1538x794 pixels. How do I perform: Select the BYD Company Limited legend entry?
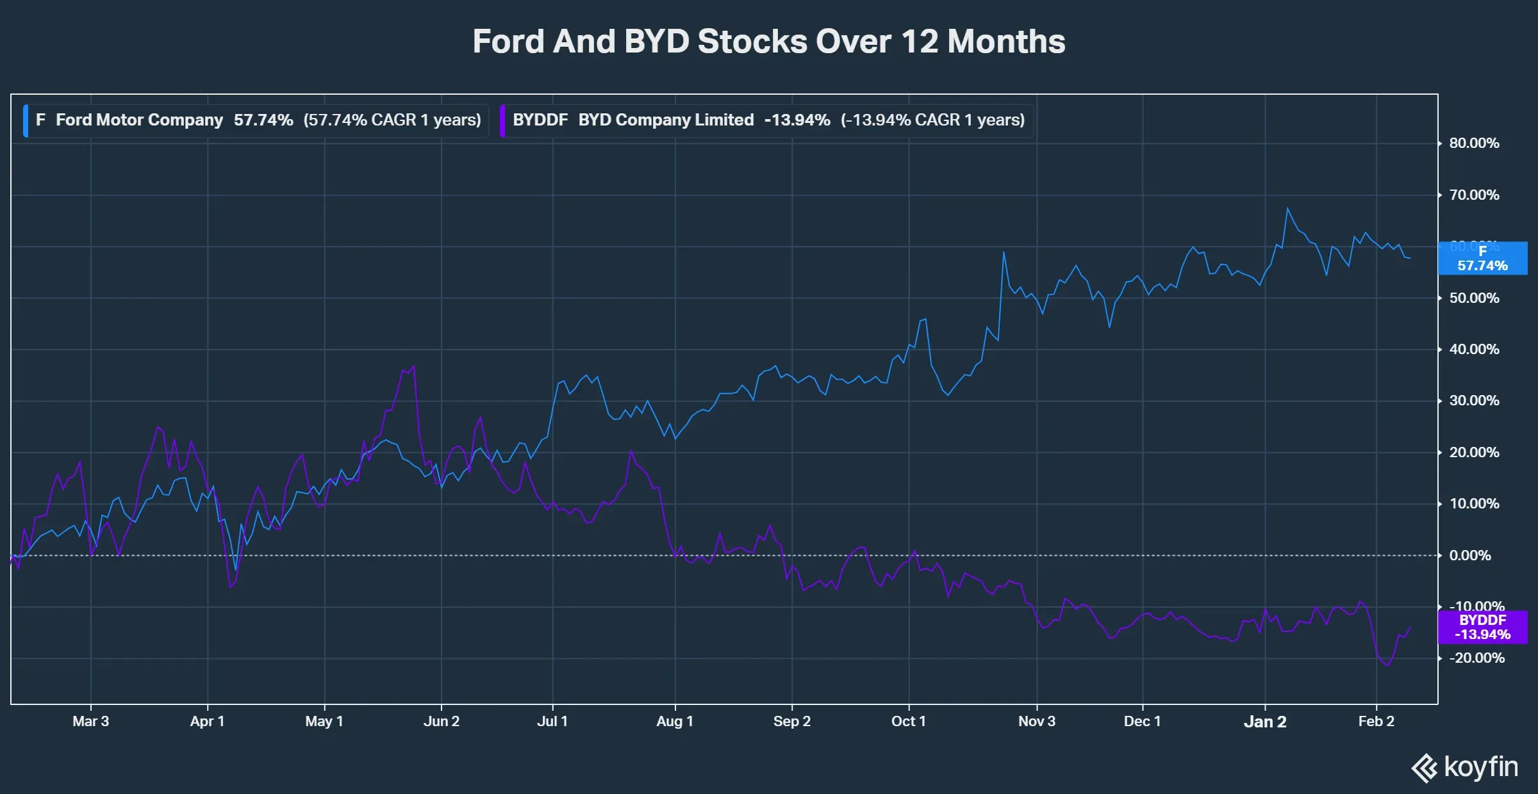tap(666, 120)
